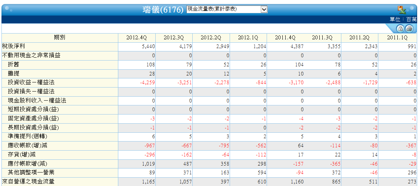Select net income value 4,387
The height and width of the screenshot is (186, 419).
297,47
